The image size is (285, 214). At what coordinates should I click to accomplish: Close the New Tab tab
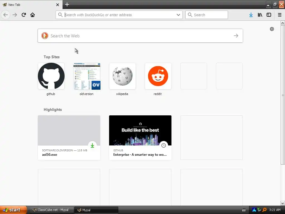click(x=57, y=5)
